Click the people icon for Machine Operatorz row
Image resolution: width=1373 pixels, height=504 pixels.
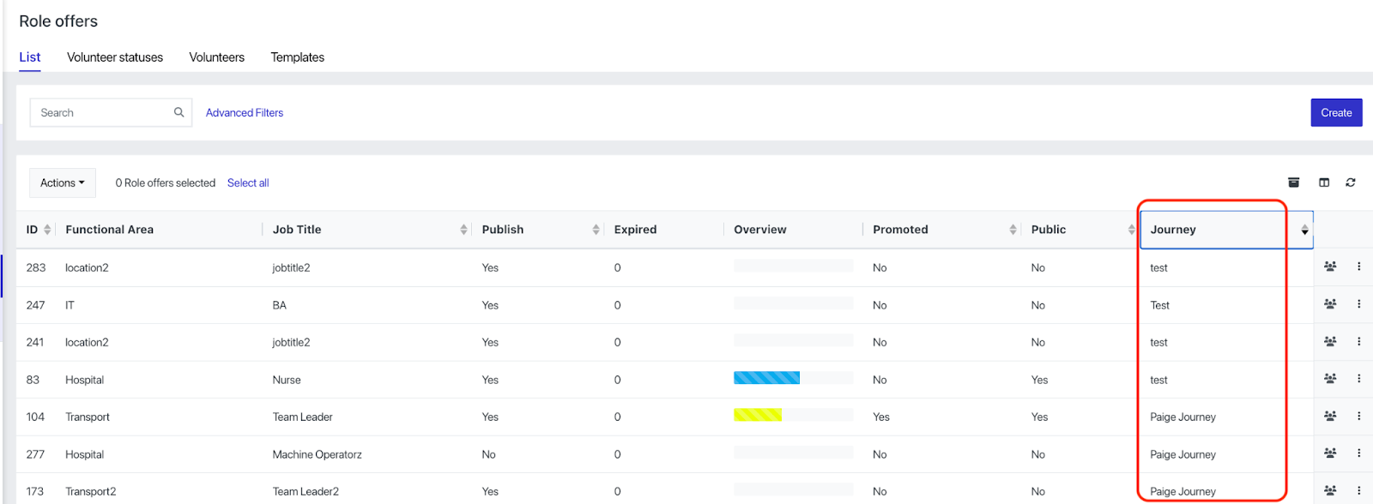point(1330,453)
